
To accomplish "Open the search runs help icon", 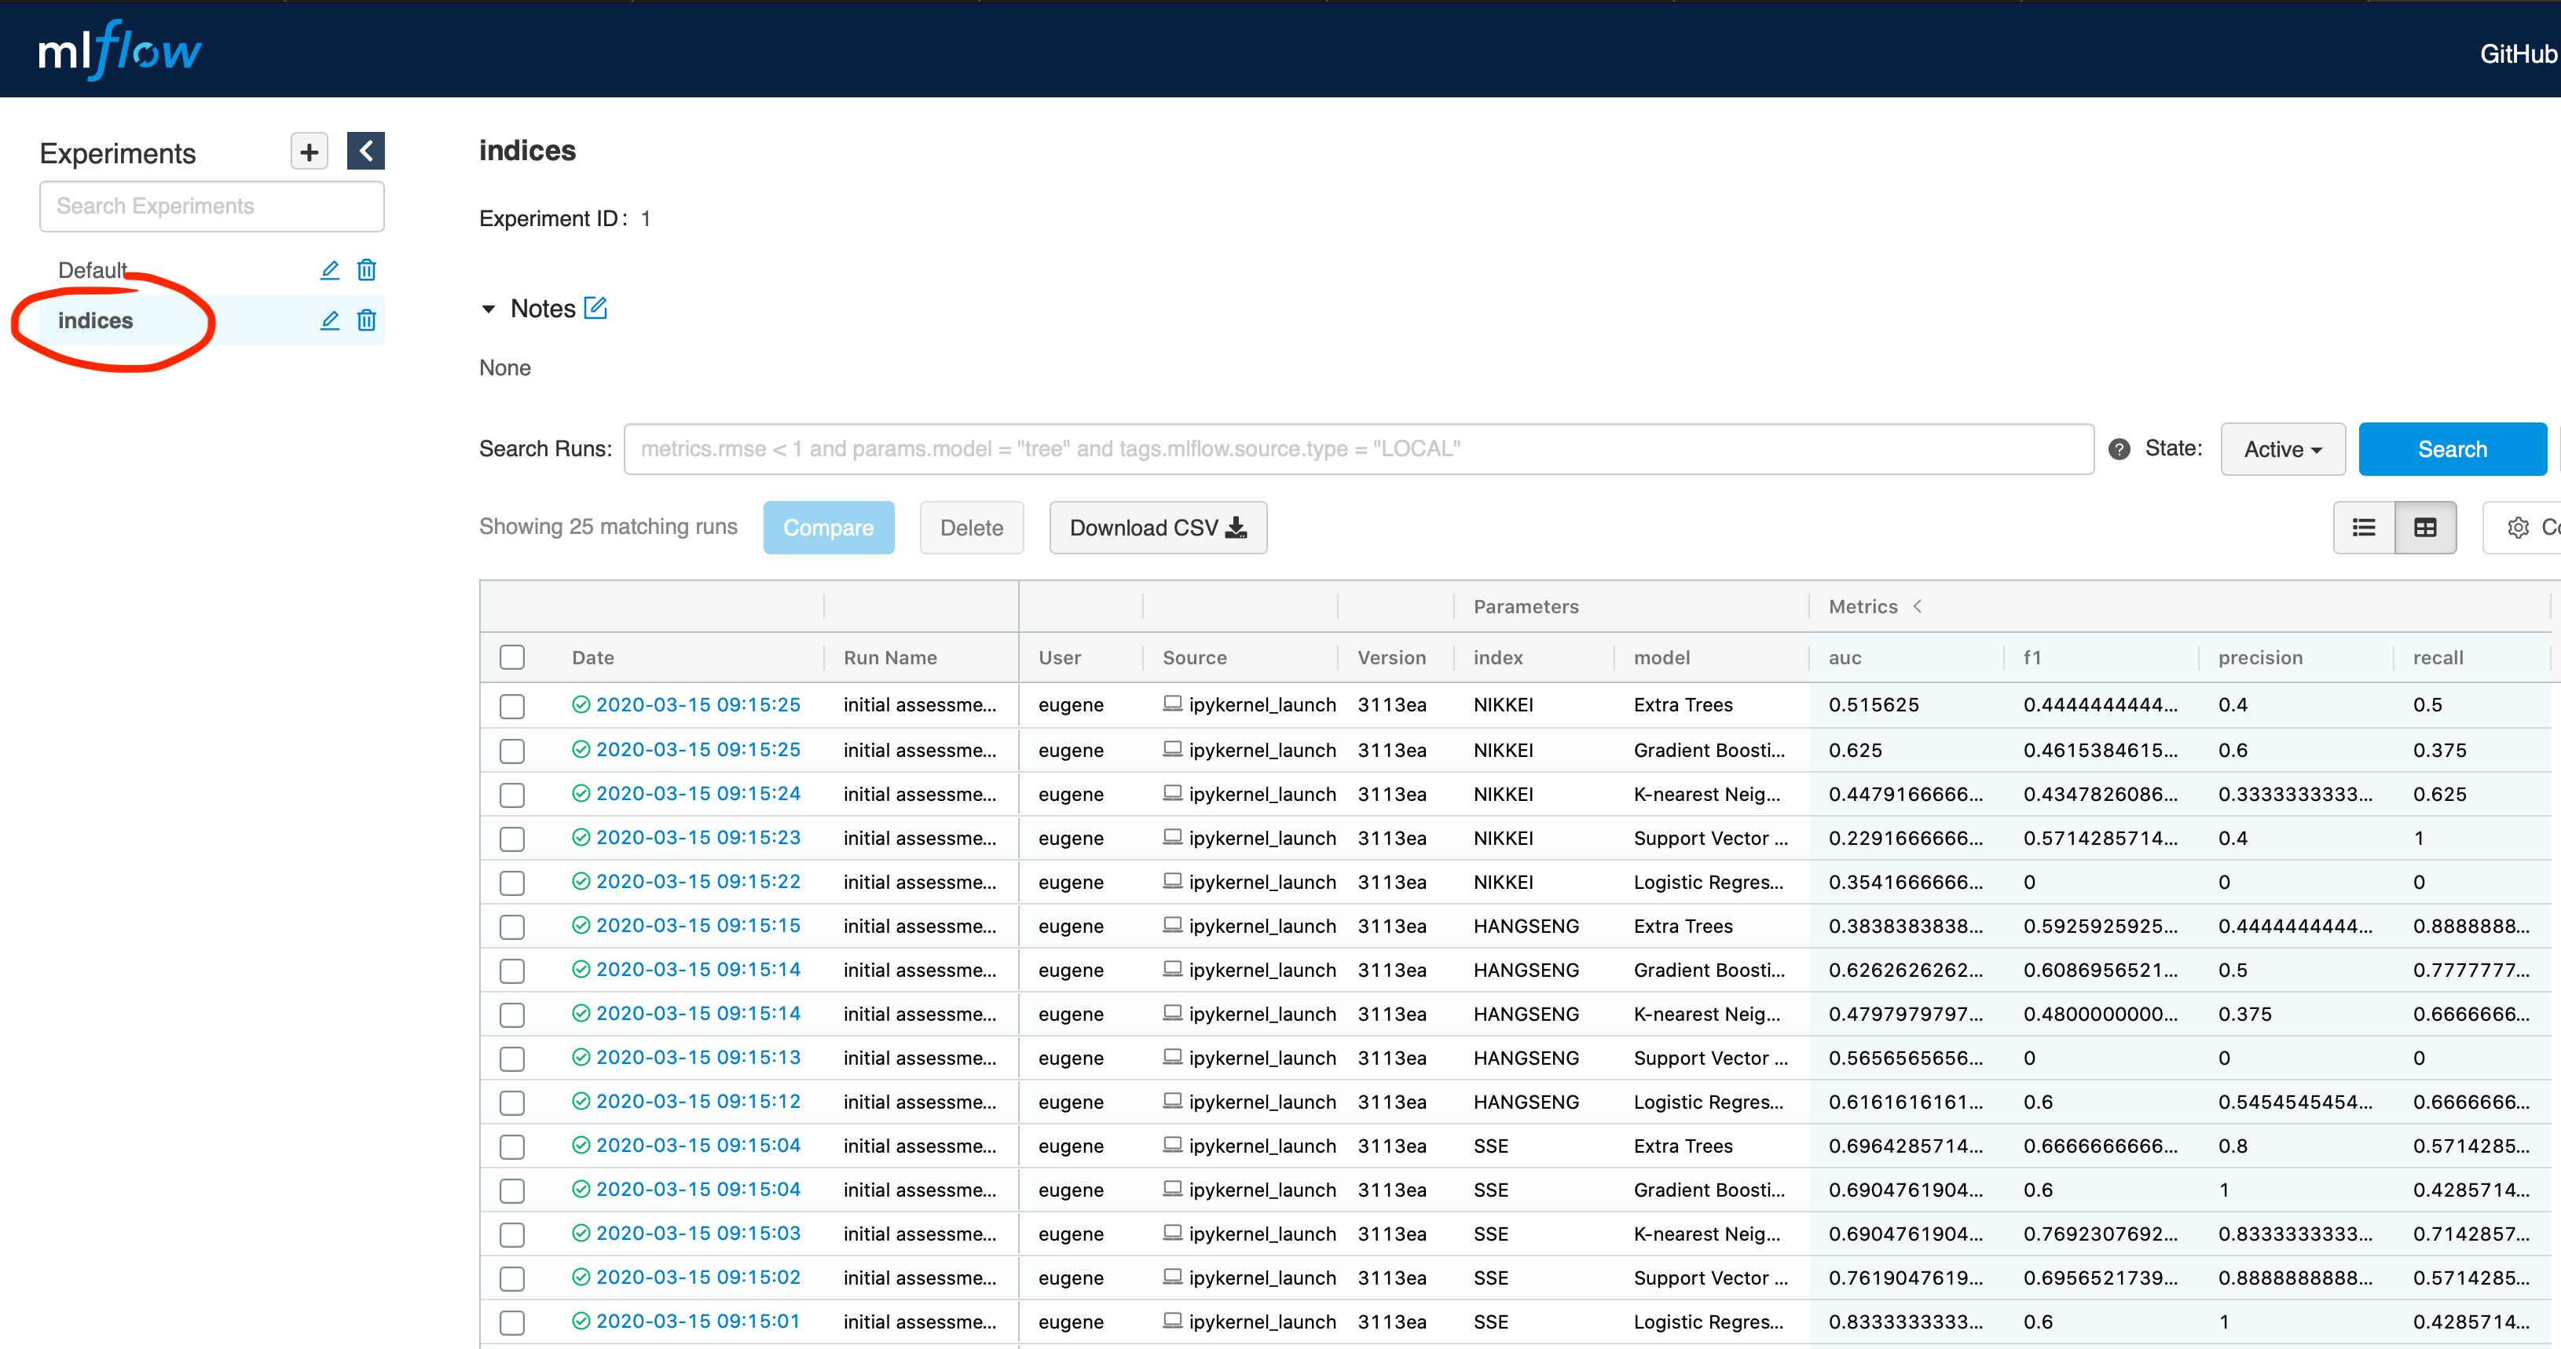I will (2119, 449).
